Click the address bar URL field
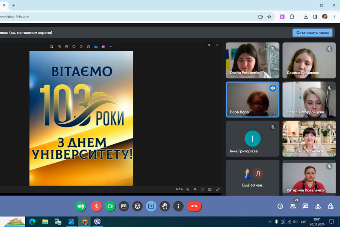This screenshot has height=227, width=340. 128,17
